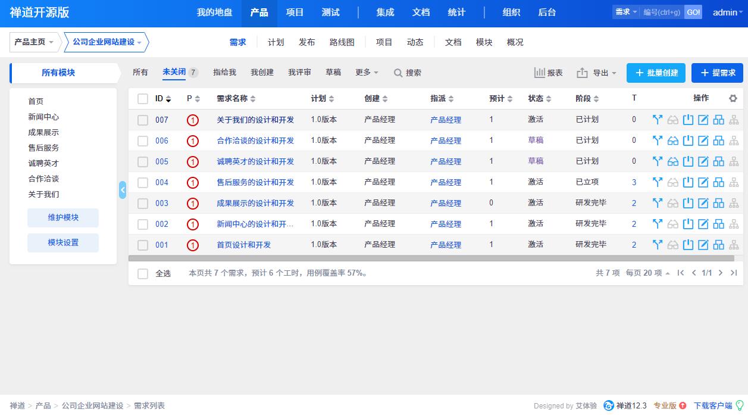Click the close icon for story 004
Viewport: 748px width, 415px height.
688,182
